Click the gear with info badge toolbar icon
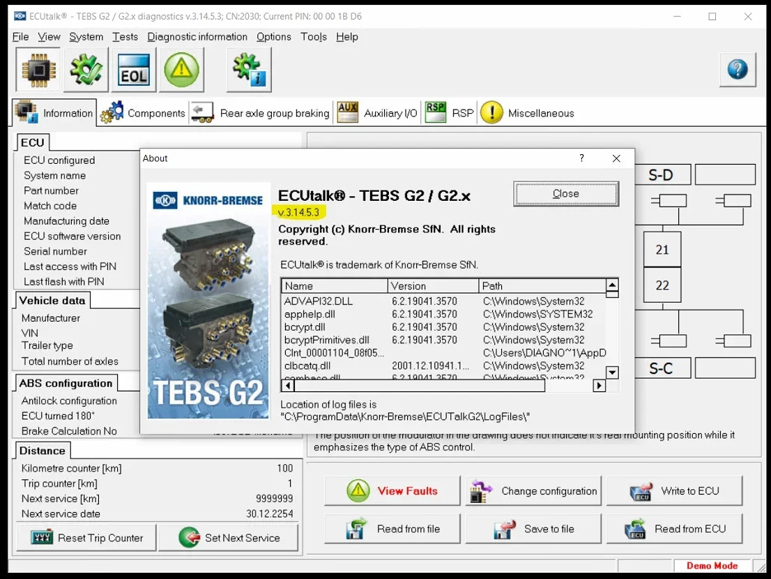This screenshot has width=771, height=579. [x=249, y=70]
